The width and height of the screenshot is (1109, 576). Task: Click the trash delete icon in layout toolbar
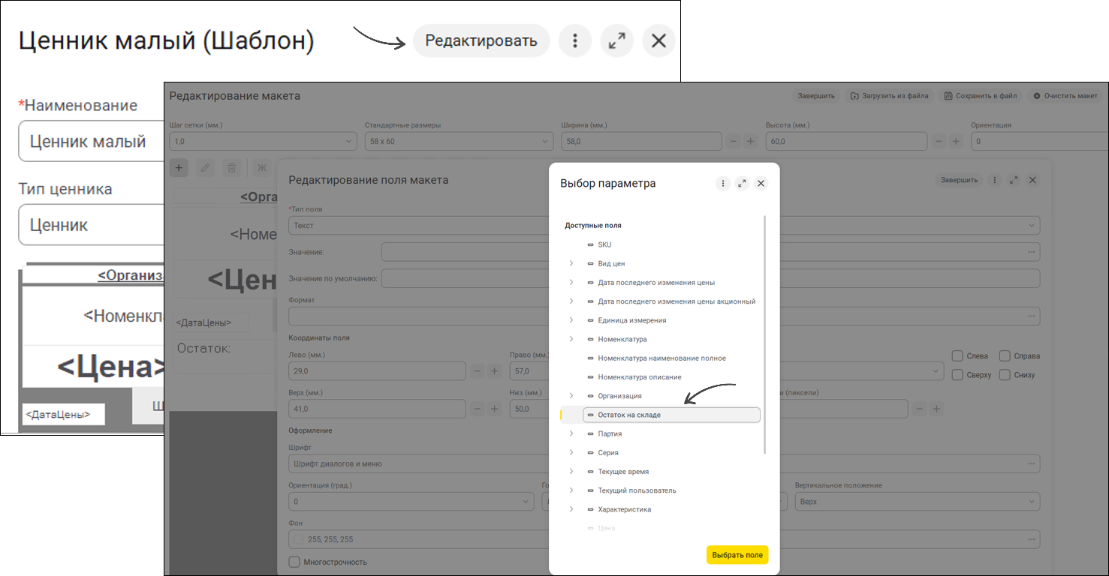point(232,168)
